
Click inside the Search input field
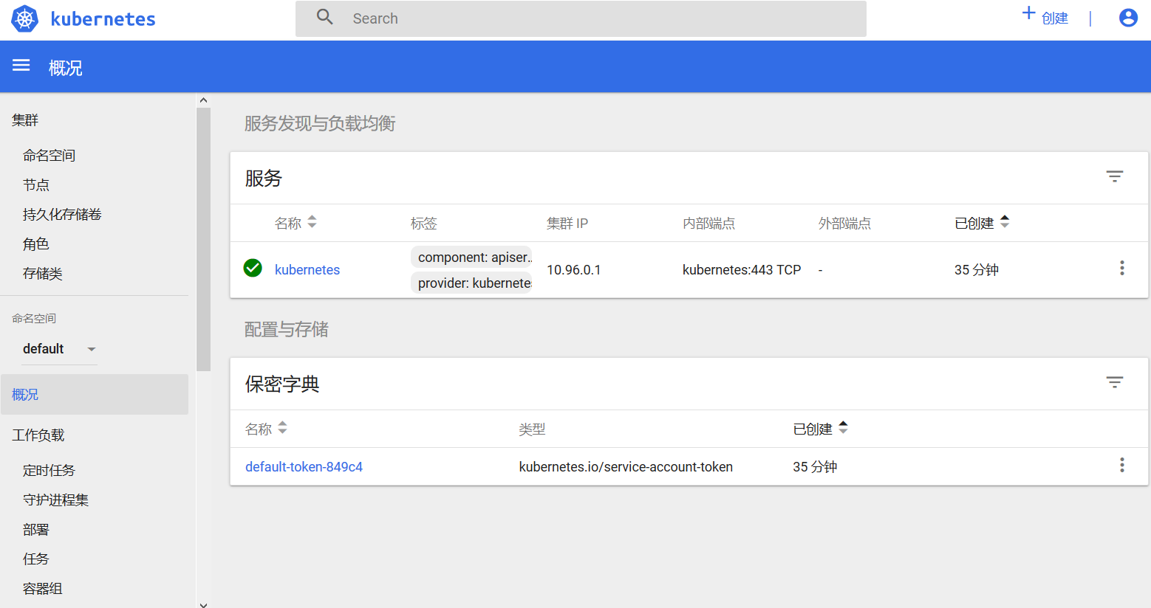[517, 18]
